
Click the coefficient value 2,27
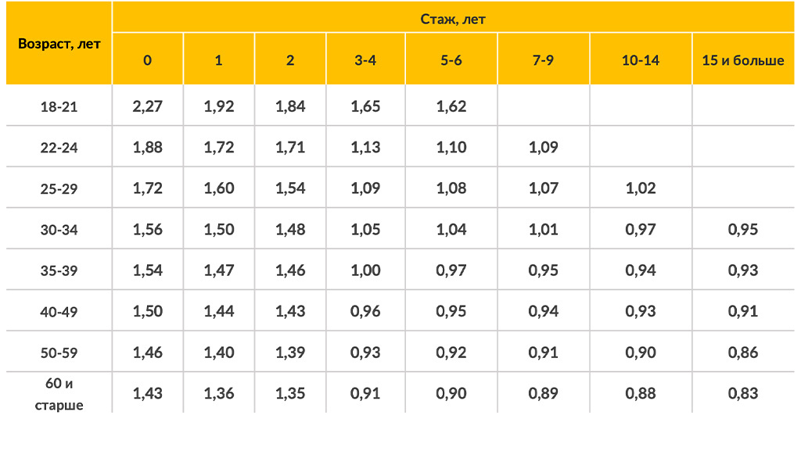pyautogui.click(x=147, y=106)
